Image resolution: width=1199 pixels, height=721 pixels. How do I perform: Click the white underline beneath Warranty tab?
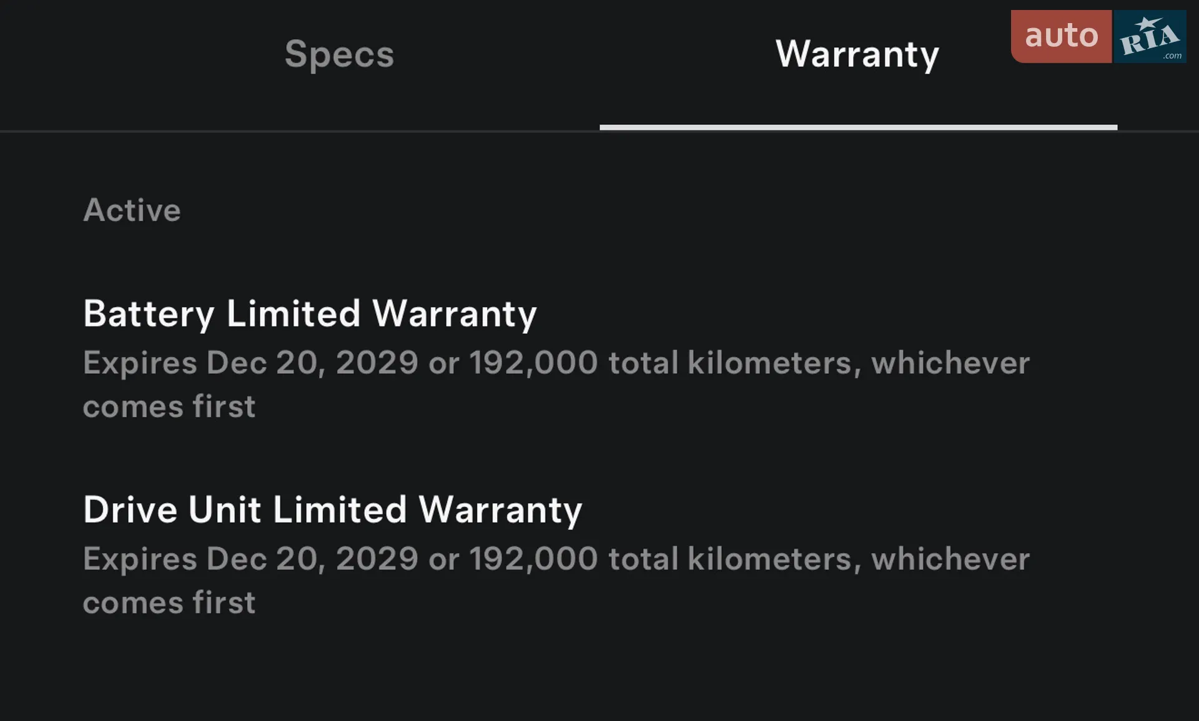tap(859, 127)
